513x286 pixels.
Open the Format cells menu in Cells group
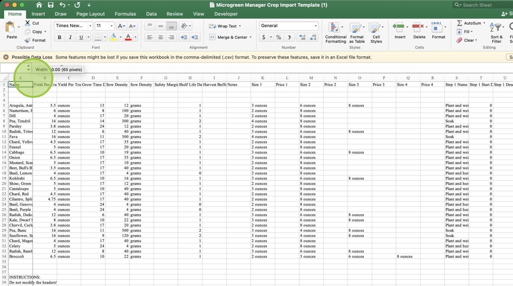438,30
